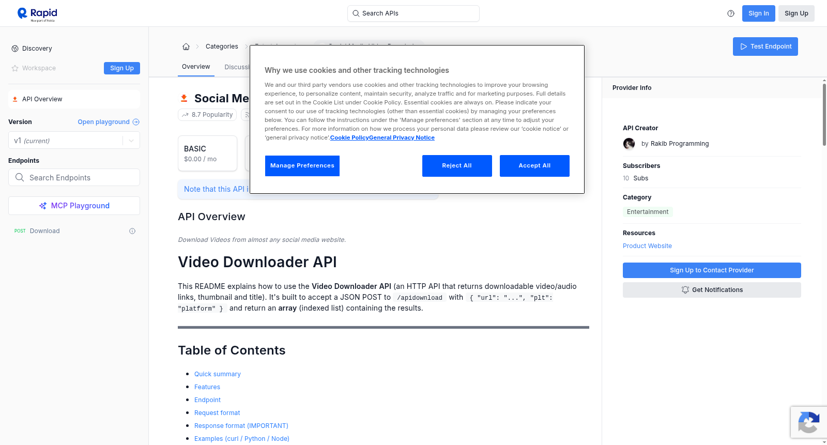
Task: Click the Get Notifications bell icon
Action: tap(685, 290)
